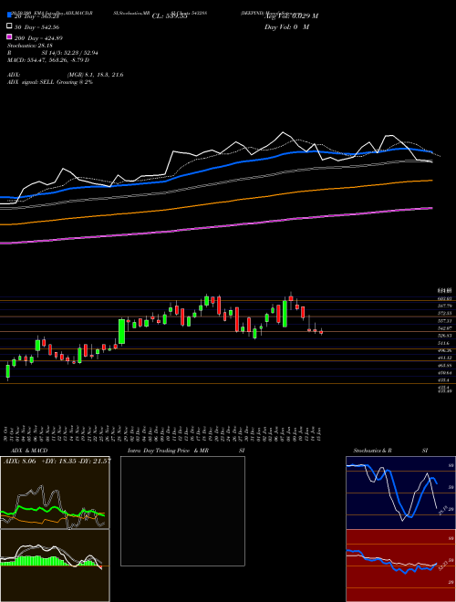Click the 'Stochastics & R' panel title
The width and height of the screenshot is (456, 602).
[372, 451]
